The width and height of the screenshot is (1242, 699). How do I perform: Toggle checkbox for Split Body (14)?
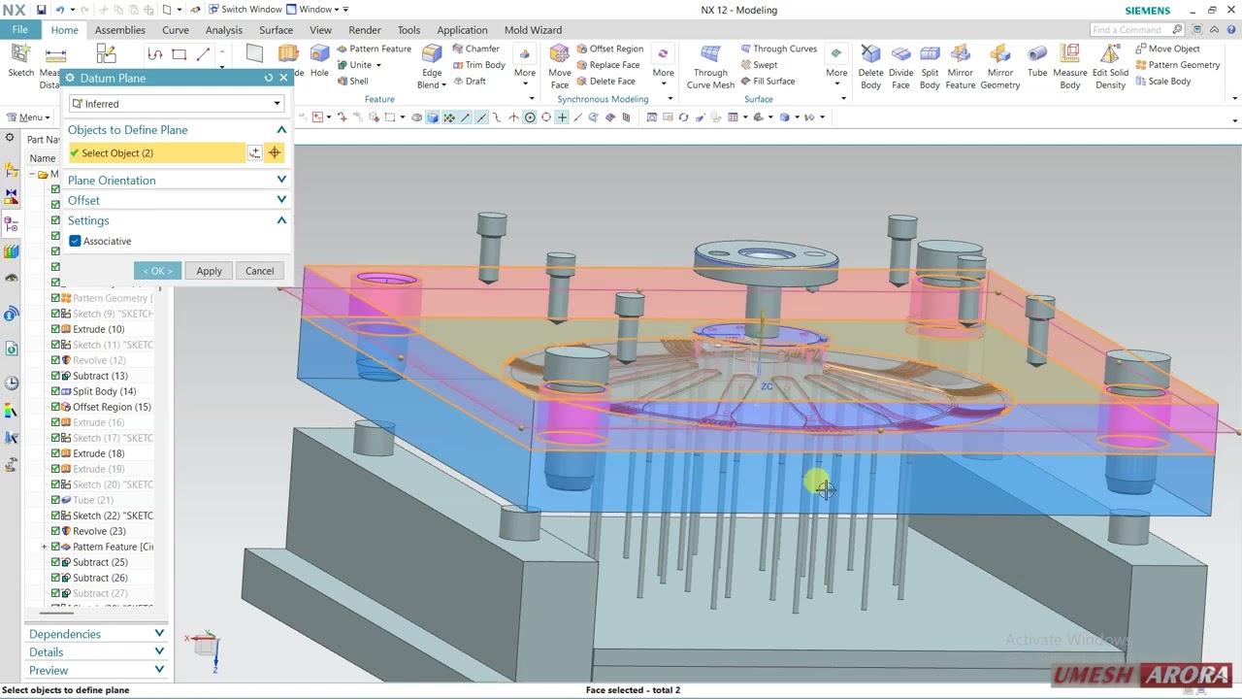click(x=55, y=391)
